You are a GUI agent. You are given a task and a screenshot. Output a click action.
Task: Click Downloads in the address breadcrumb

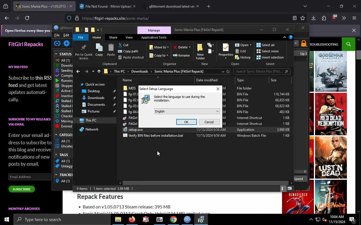pyautogui.click(x=140, y=71)
